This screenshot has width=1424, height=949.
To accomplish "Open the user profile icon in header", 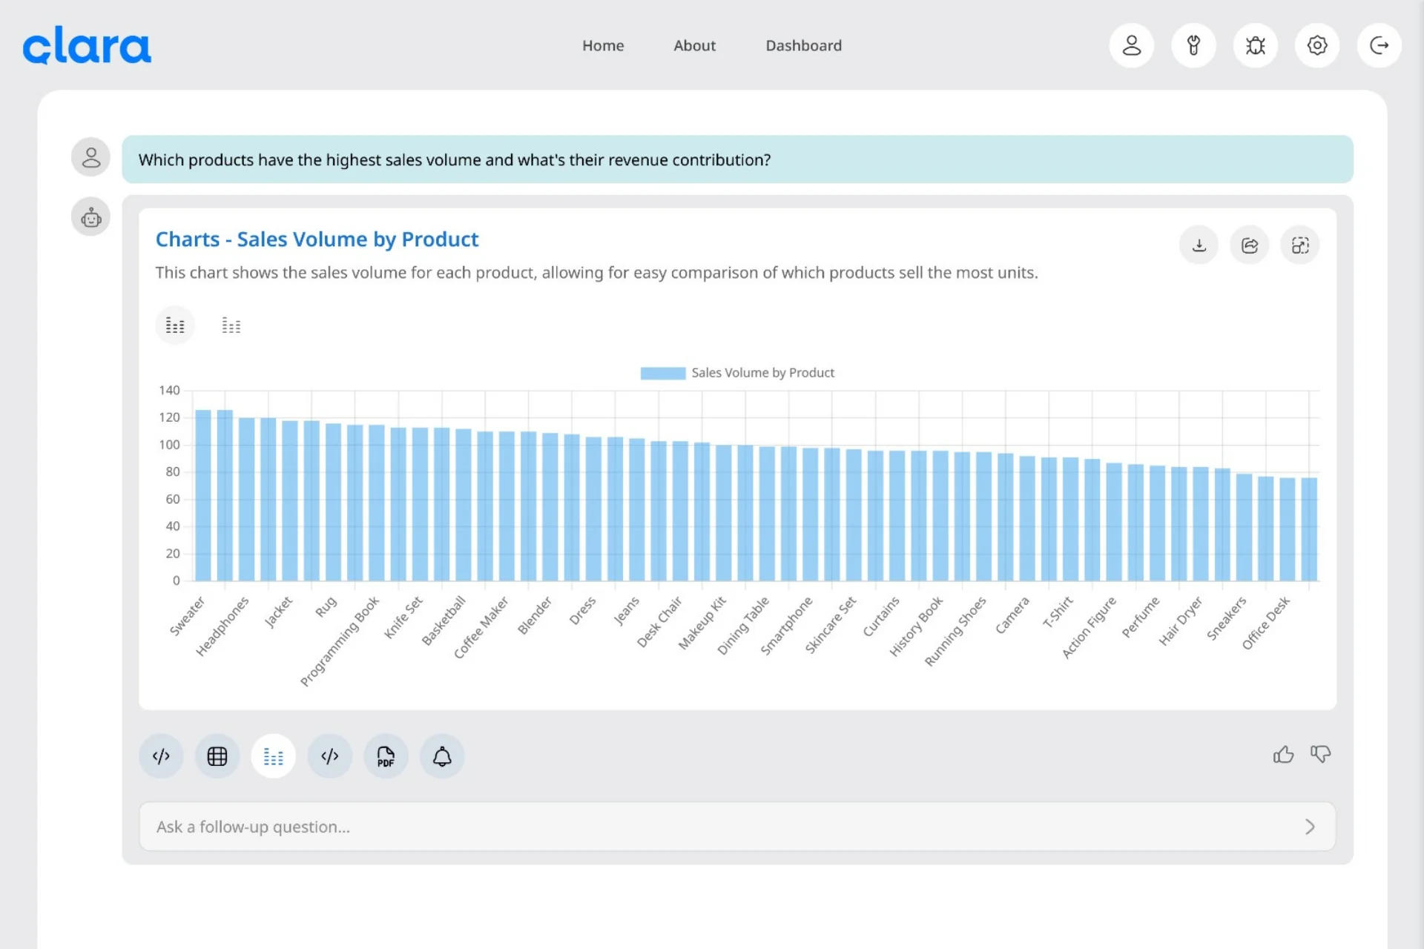I will pos(1131,45).
